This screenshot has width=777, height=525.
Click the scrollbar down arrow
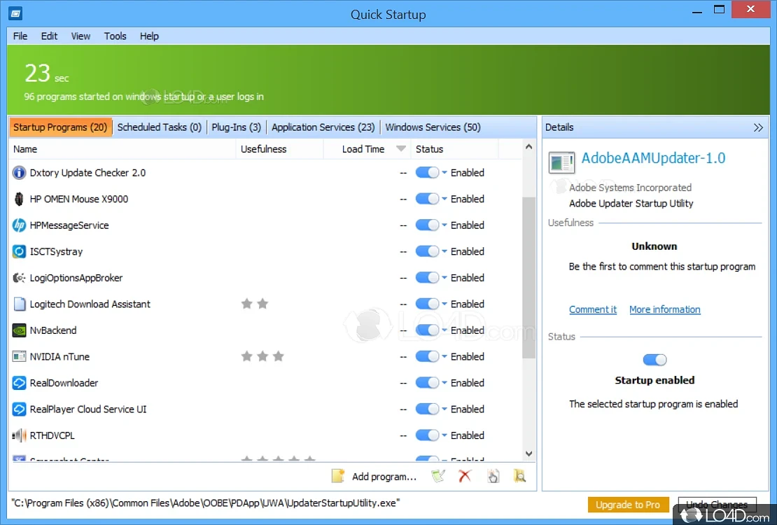[529, 454]
